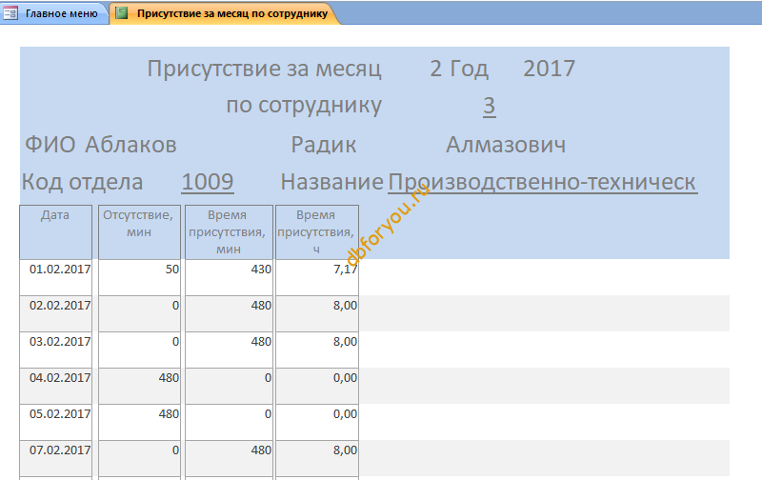This screenshot has width=762, height=480.
Task: Click the form icon on Главное меню tab
Action: [x=10, y=13]
